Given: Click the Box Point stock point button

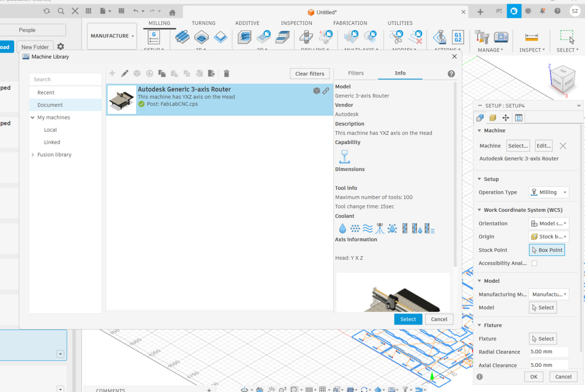Looking at the screenshot, I should click(x=547, y=250).
